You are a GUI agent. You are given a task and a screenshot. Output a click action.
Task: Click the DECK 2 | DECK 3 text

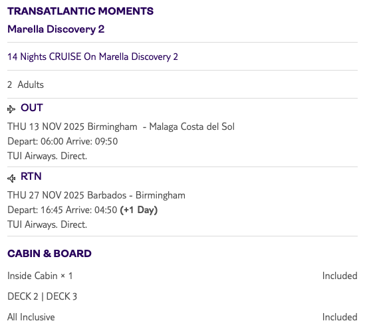point(42,296)
